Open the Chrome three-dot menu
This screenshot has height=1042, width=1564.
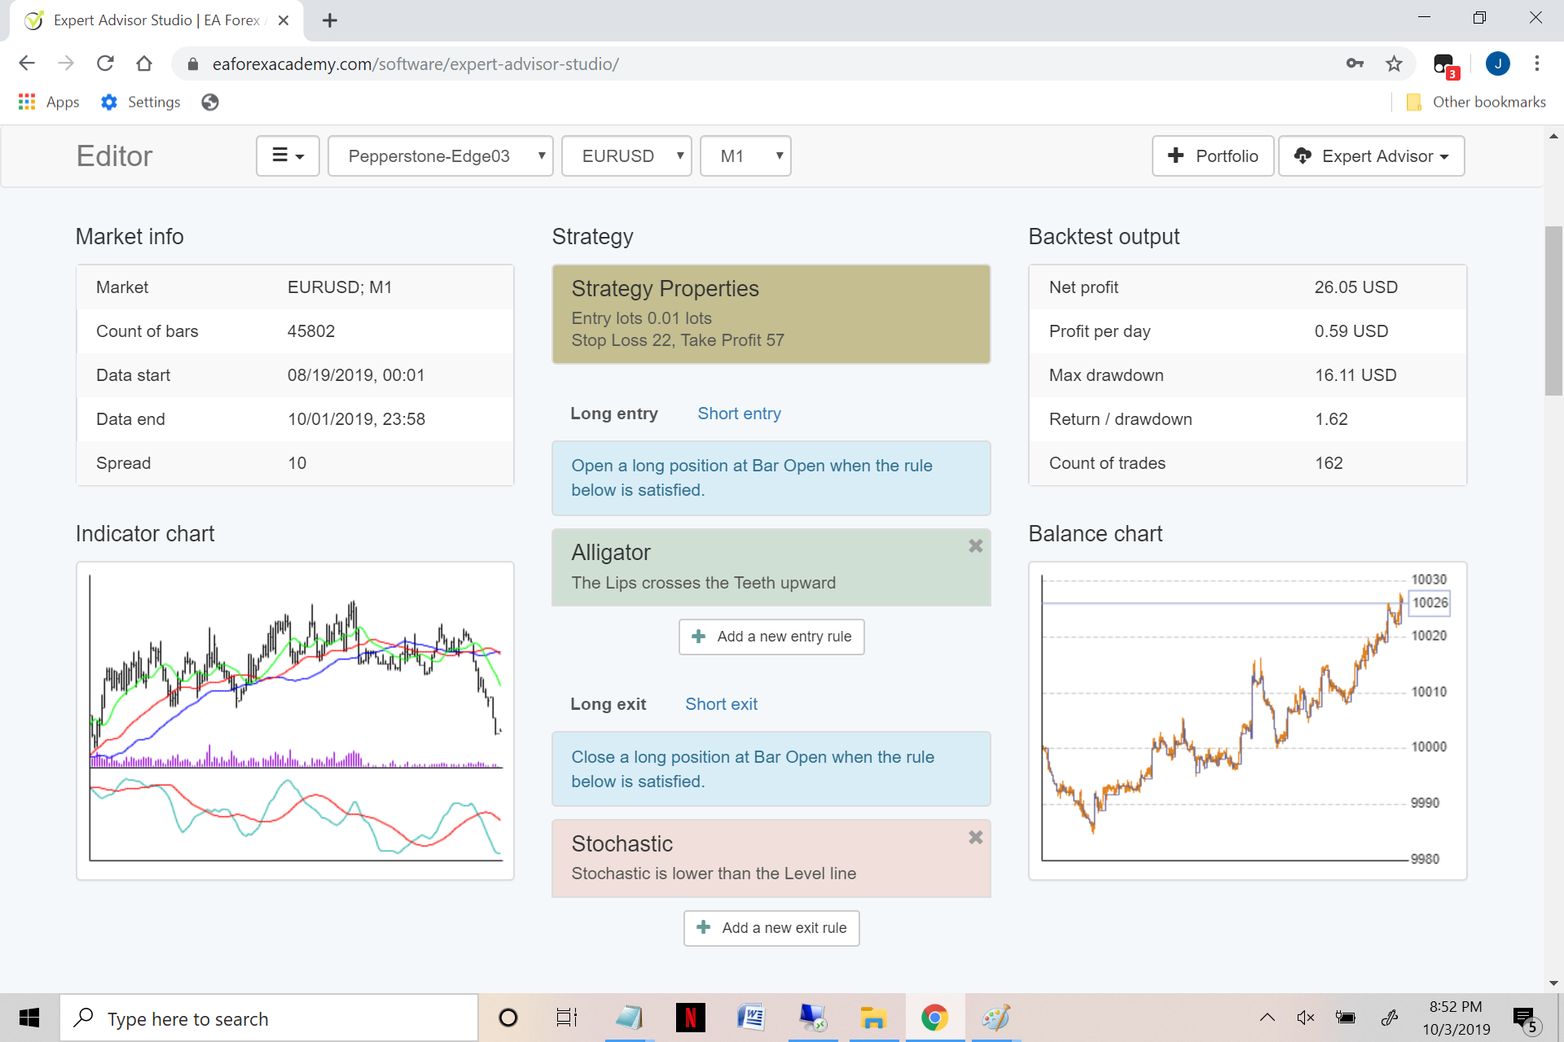pyautogui.click(x=1537, y=63)
